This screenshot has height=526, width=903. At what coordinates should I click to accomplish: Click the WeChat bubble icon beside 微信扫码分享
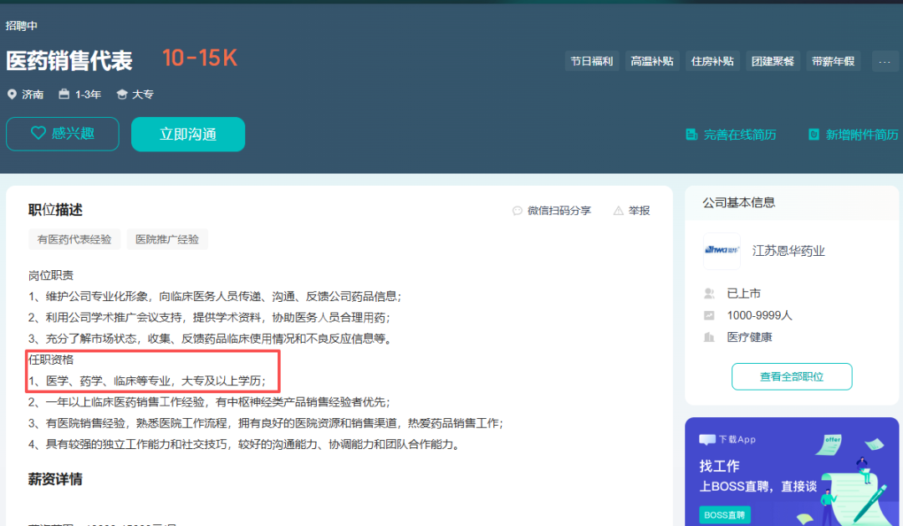518,211
